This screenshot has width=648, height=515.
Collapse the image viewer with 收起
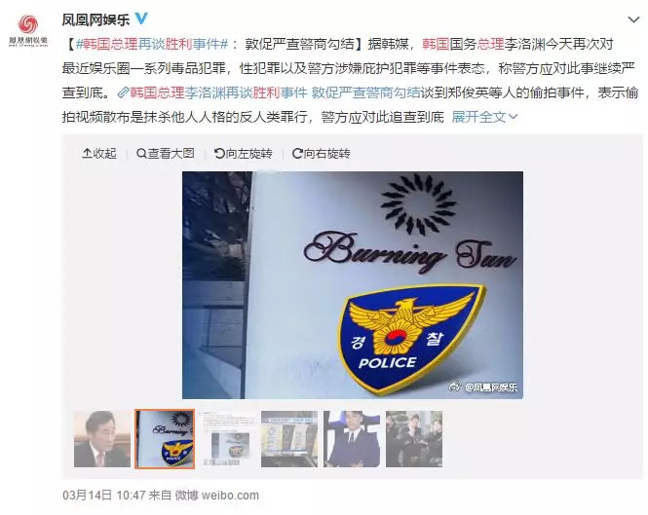tap(99, 154)
